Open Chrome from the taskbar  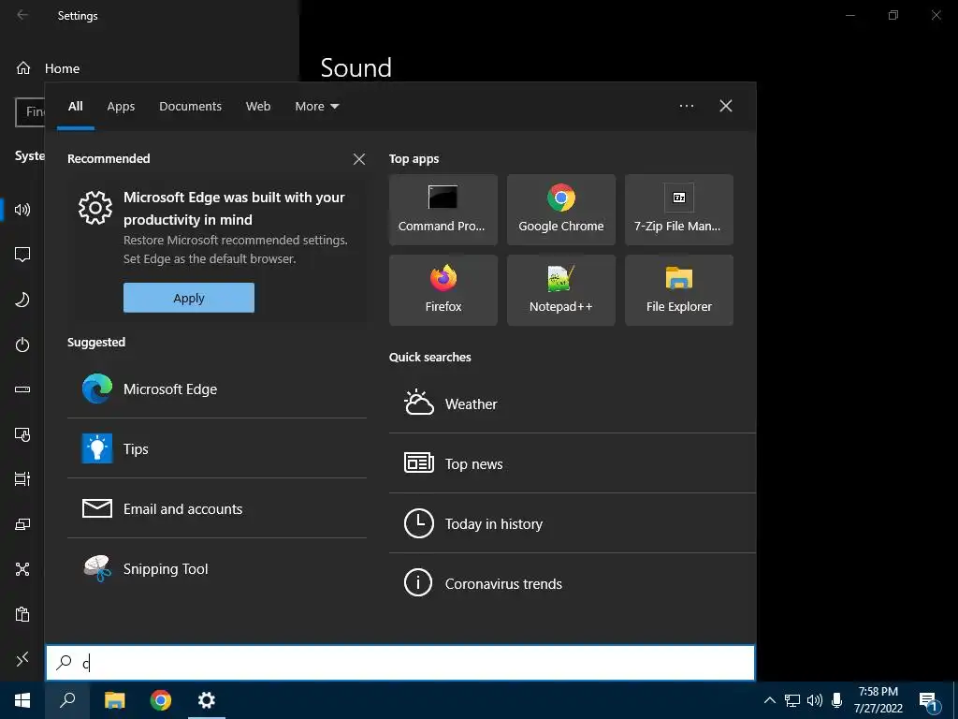point(161,700)
